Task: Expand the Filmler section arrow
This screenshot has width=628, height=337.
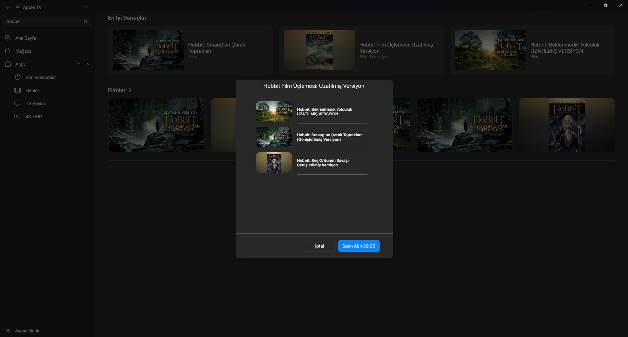Action: (130, 90)
